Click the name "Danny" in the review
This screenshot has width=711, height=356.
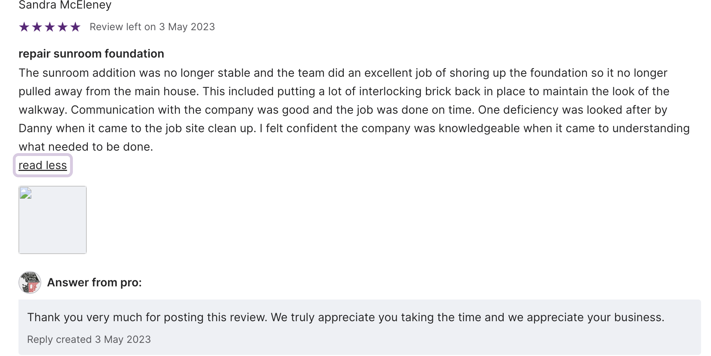point(36,128)
